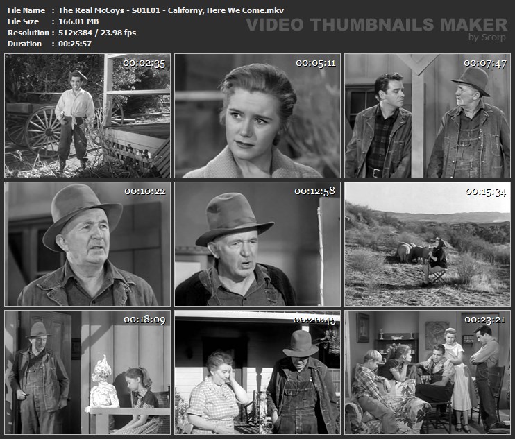Select the resolution value 512x384 / 23.98 fps
The height and width of the screenshot is (439, 515).
(97, 33)
